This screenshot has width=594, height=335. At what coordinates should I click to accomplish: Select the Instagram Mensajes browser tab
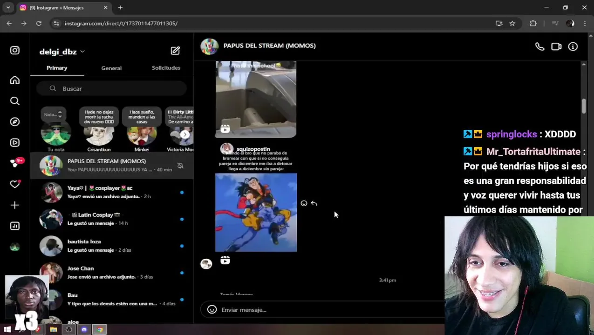pyautogui.click(x=64, y=7)
